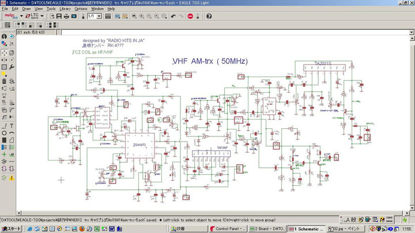Open the Options menu

[x=81, y=9]
